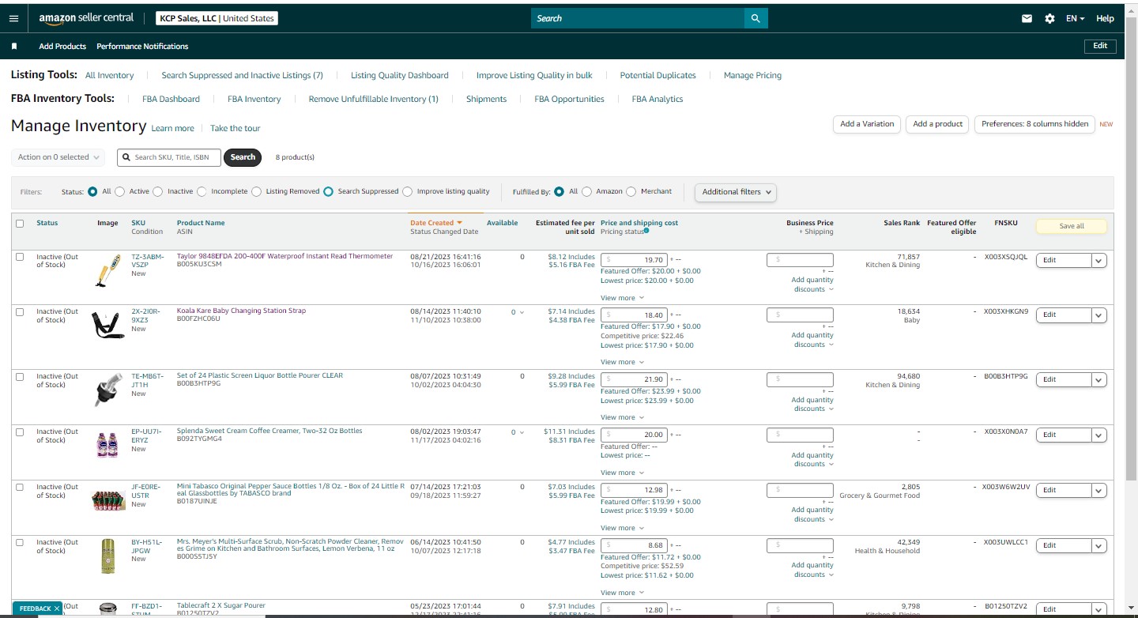This screenshot has width=1138, height=618.
Task: Select the Search Suppressed status filter
Action: click(x=328, y=191)
